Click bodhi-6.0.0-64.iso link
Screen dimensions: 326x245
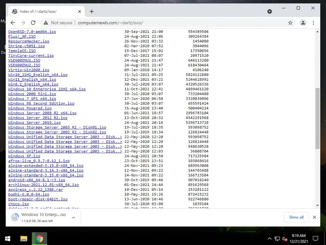click(x=29, y=195)
